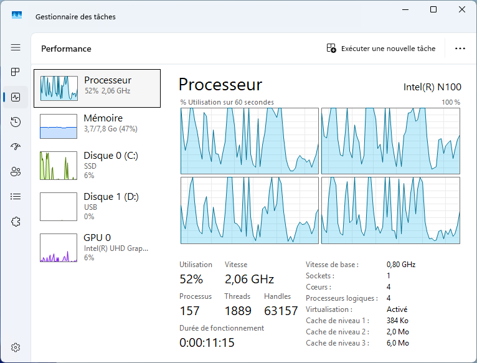Click the Task Manager app icon
This screenshot has height=363, width=477.
tap(17, 15)
